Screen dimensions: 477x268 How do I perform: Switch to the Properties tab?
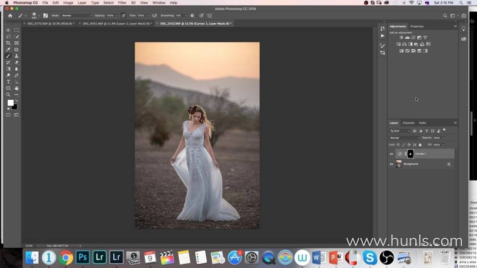(417, 26)
